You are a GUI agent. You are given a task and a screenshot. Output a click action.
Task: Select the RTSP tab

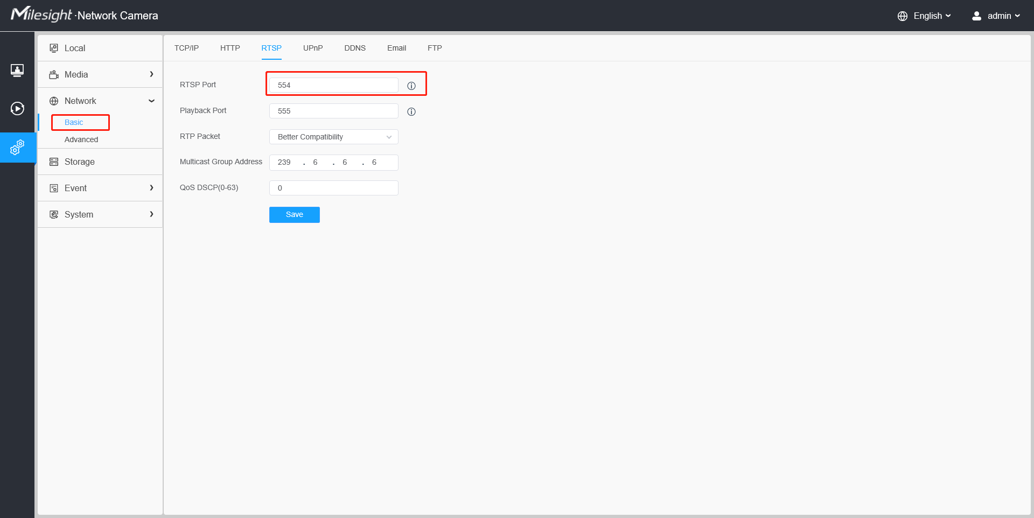pyautogui.click(x=271, y=48)
